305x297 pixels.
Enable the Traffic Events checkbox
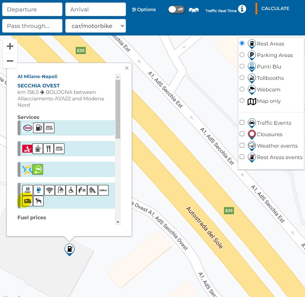(242, 123)
